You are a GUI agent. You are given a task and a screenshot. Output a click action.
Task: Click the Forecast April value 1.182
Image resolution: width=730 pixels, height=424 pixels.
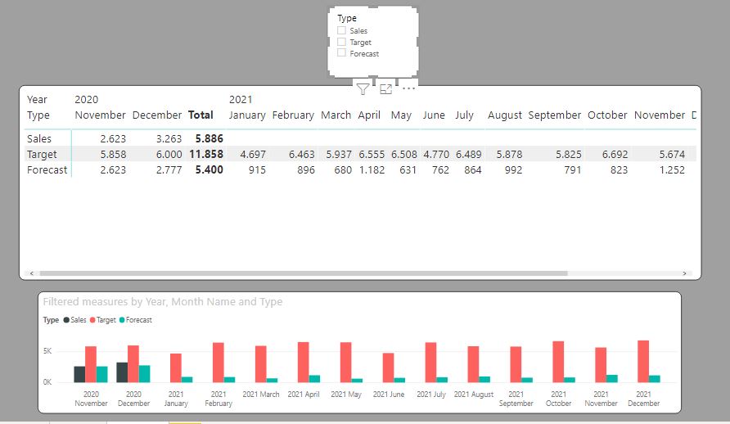(372, 170)
